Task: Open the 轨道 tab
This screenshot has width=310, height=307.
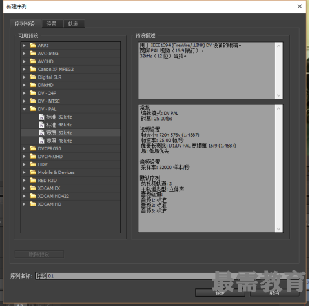Action: click(74, 24)
